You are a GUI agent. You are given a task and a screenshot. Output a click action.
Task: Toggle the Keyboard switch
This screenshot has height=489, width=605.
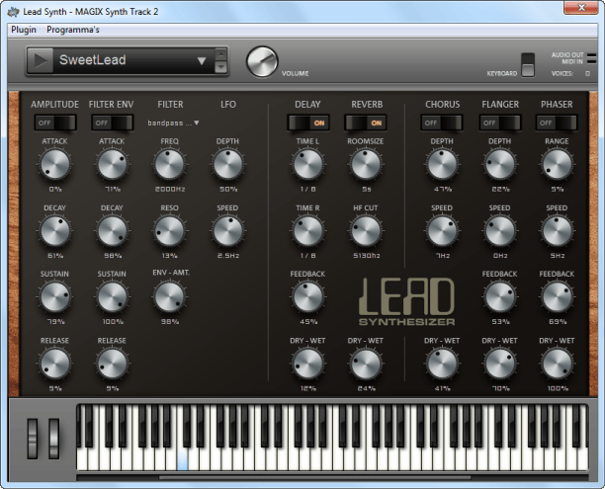pos(528,65)
